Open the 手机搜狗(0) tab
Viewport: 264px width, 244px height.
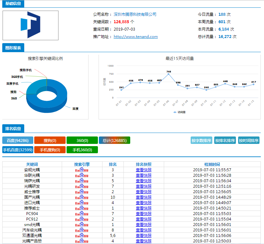click(x=50, y=150)
